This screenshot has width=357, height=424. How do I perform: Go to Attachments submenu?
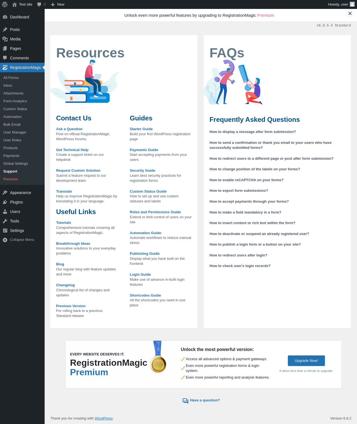tap(13, 93)
